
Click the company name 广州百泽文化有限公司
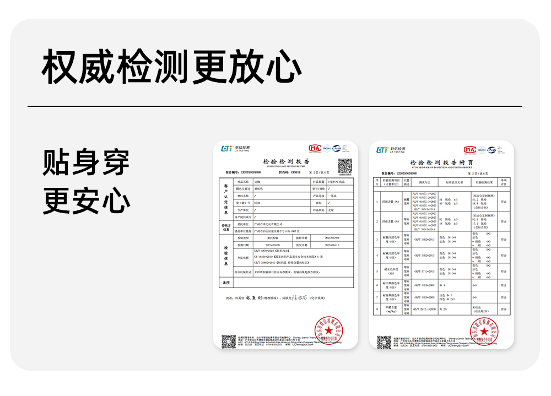268,224
